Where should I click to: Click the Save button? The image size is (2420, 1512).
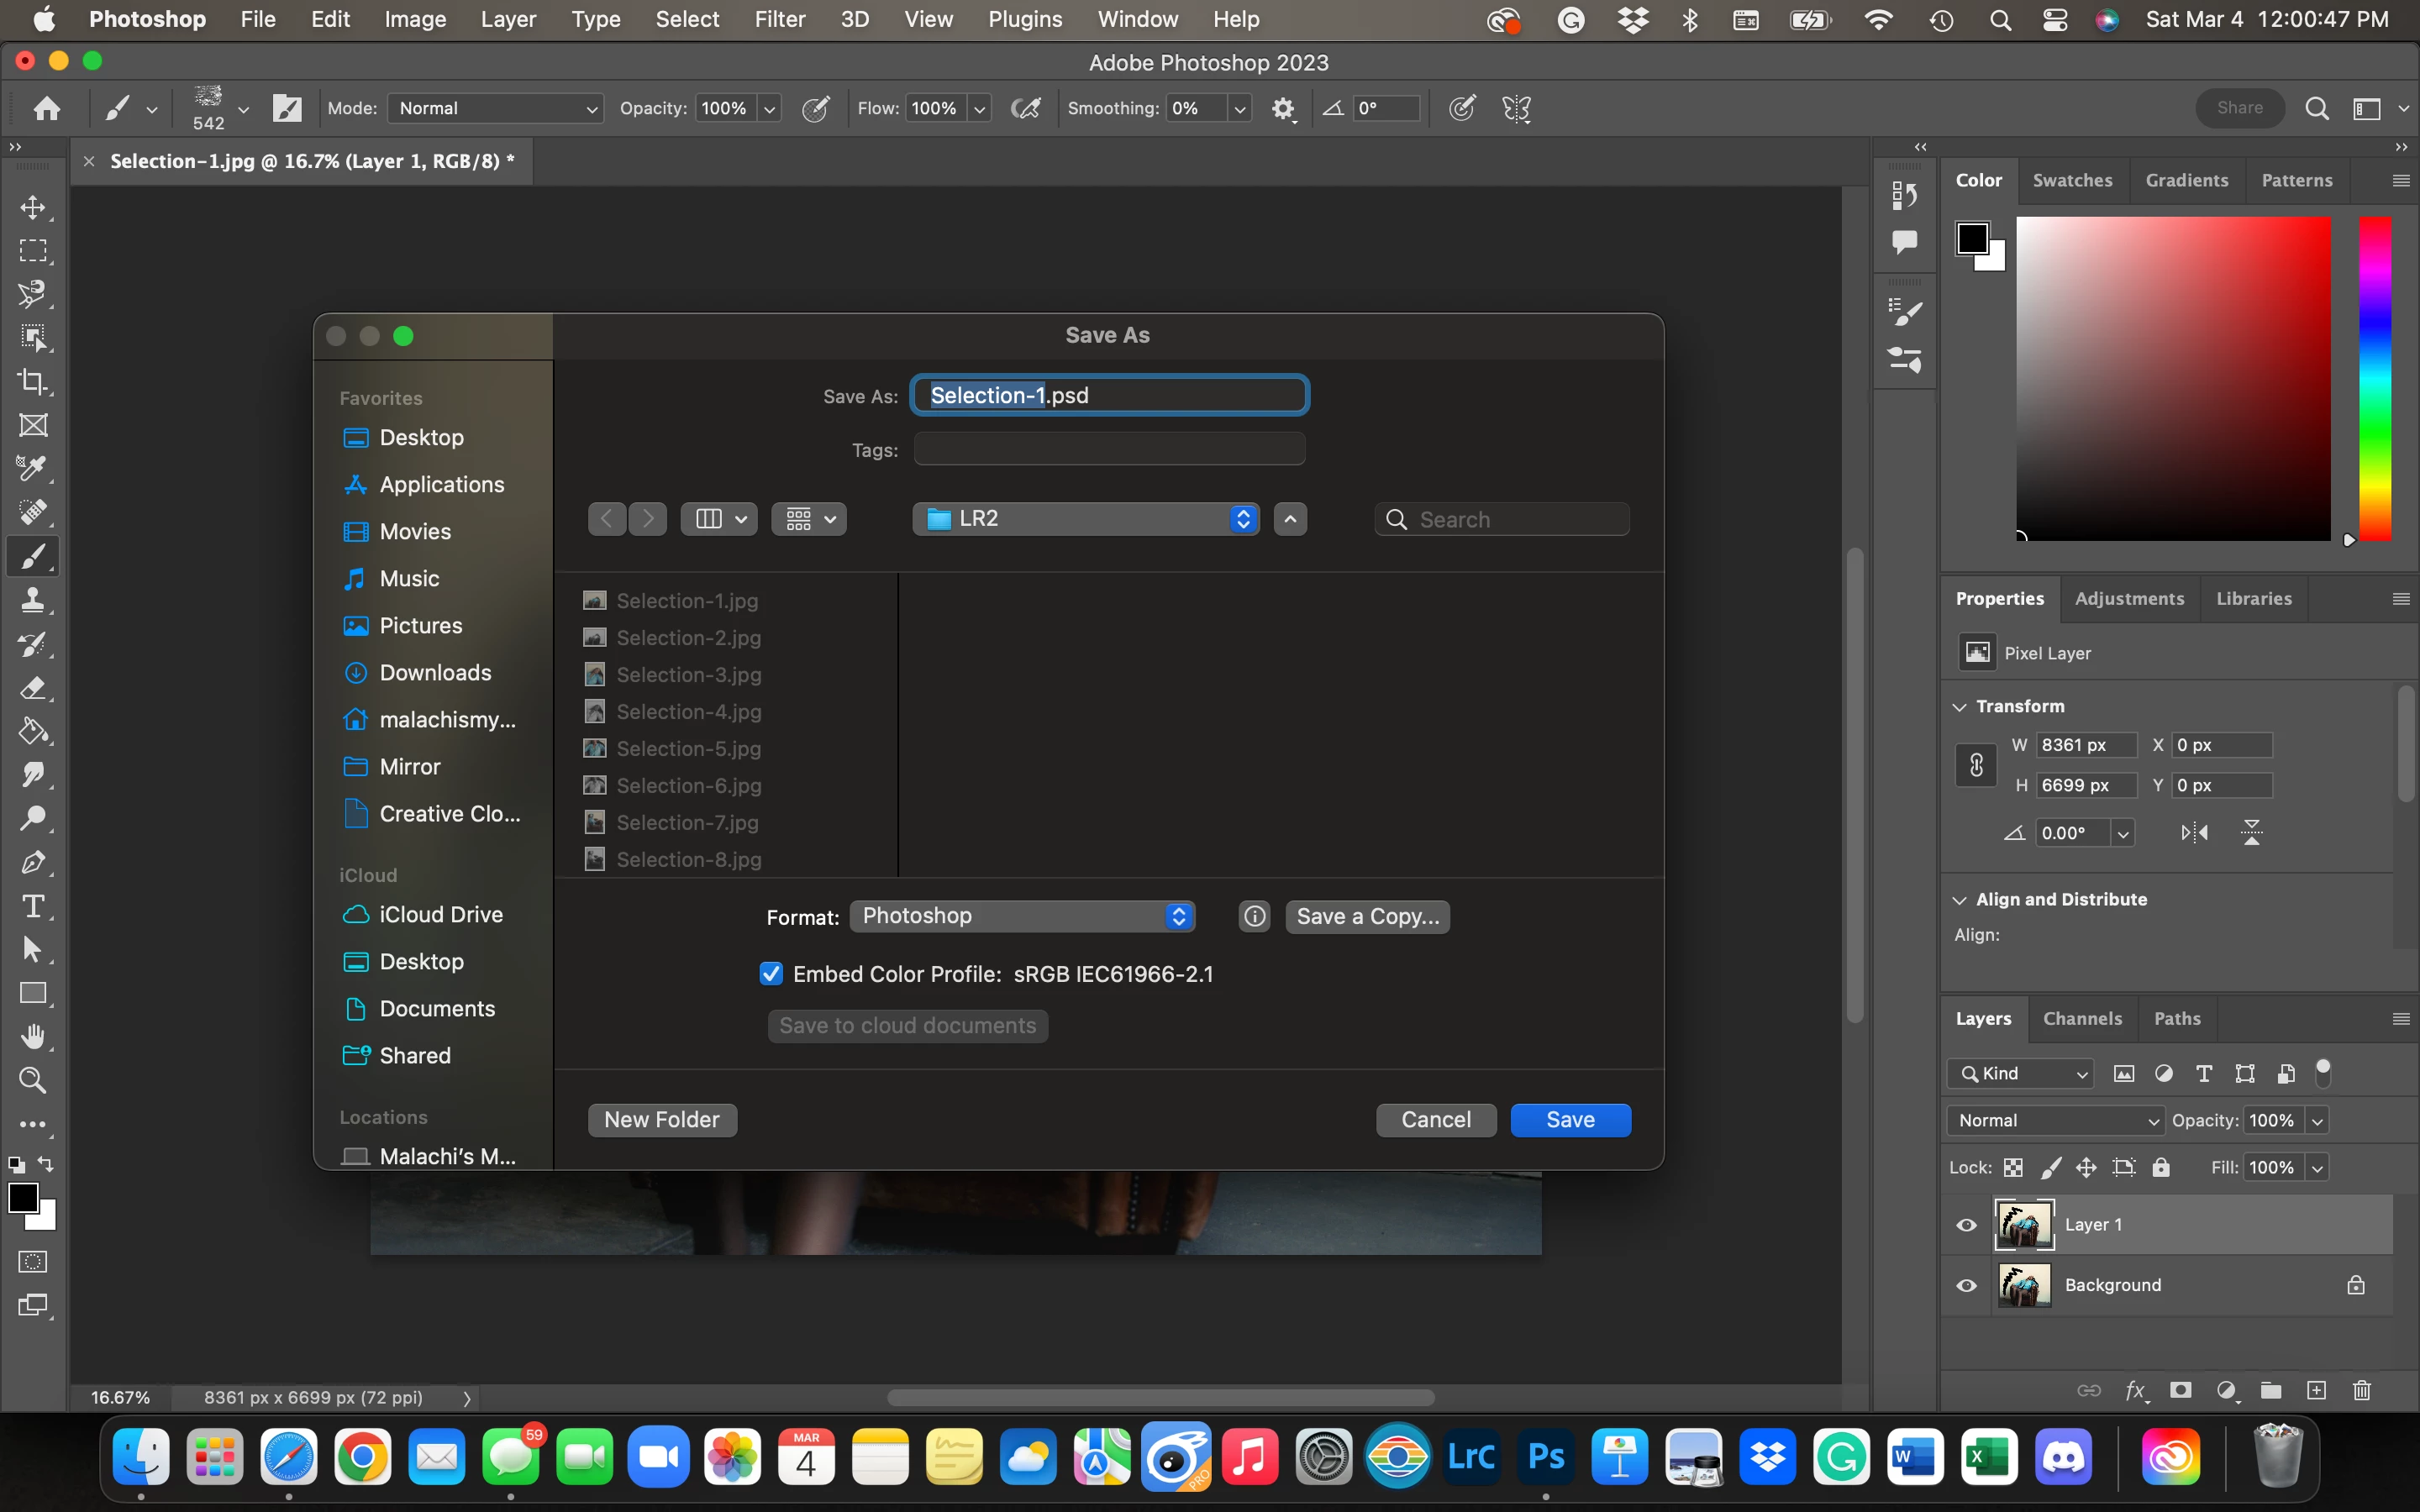[x=1570, y=1120]
